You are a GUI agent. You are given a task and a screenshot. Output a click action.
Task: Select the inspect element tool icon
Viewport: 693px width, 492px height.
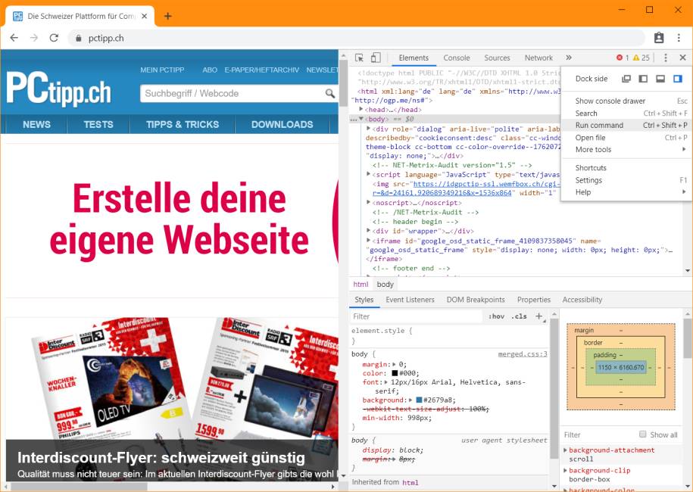(x=360, y=58)
